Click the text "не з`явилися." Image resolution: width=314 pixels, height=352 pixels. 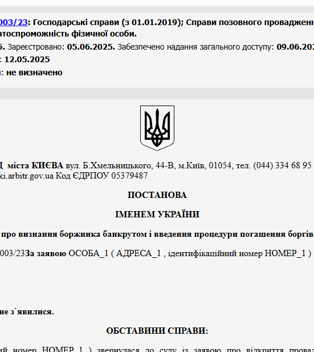(27, 311)
